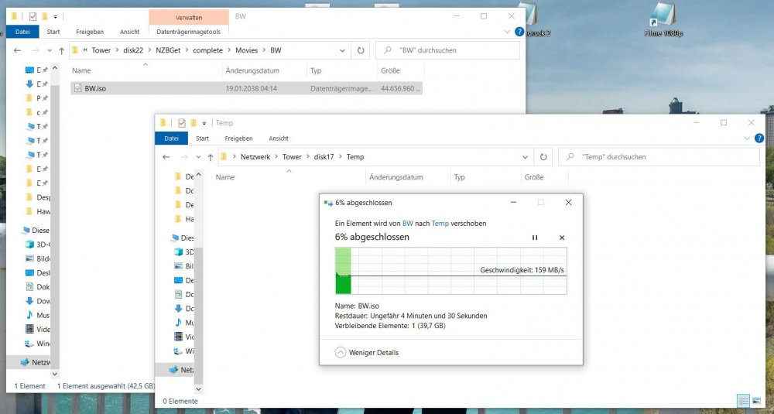This screenshot has height=414, width=774.
Task: Open help in BW window
Action: [519, 32]
